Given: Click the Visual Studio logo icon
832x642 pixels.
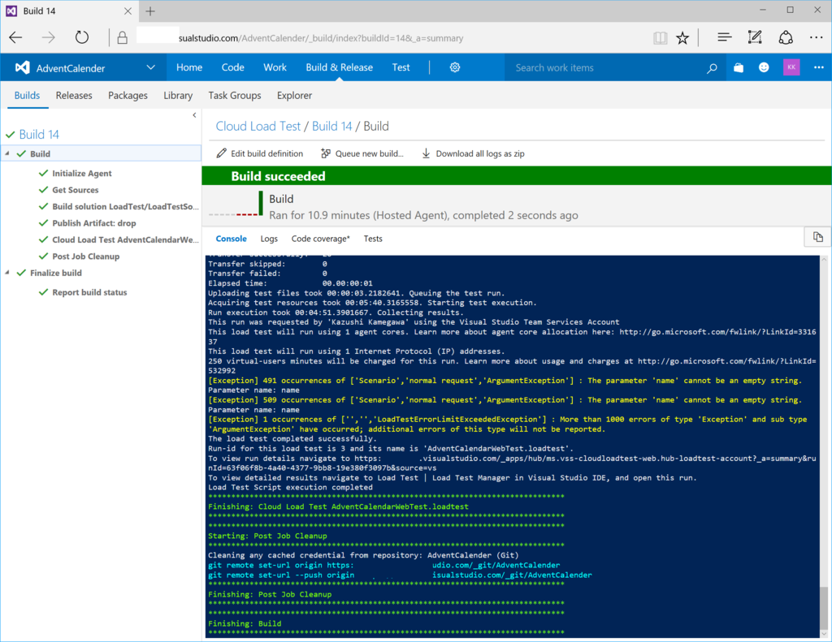Looking at the screenshot, I should (x=22, y=67).
